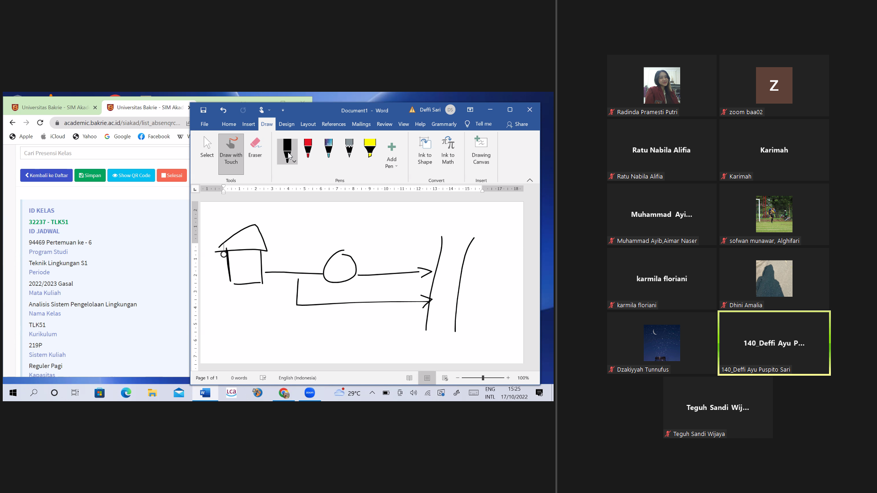Screen dimensions: 877x493
Task: Click Ink to Shape
Action: 425,151
